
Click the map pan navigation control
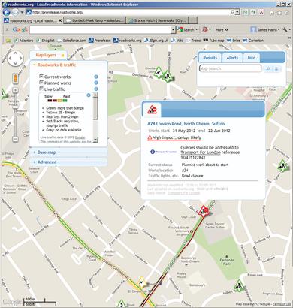15,58
